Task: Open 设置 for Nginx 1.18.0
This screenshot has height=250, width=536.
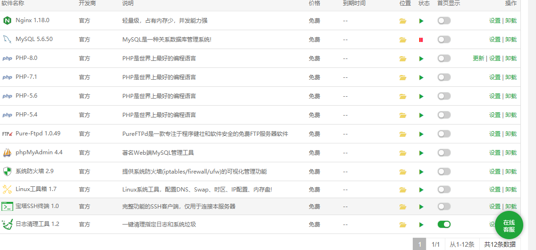Action: pyautogui.click(x=494, y=21)
